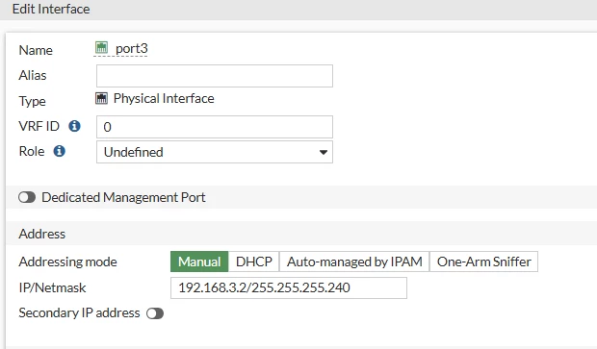
Task: Click into the Alias input field
Action: pos(215,76)
